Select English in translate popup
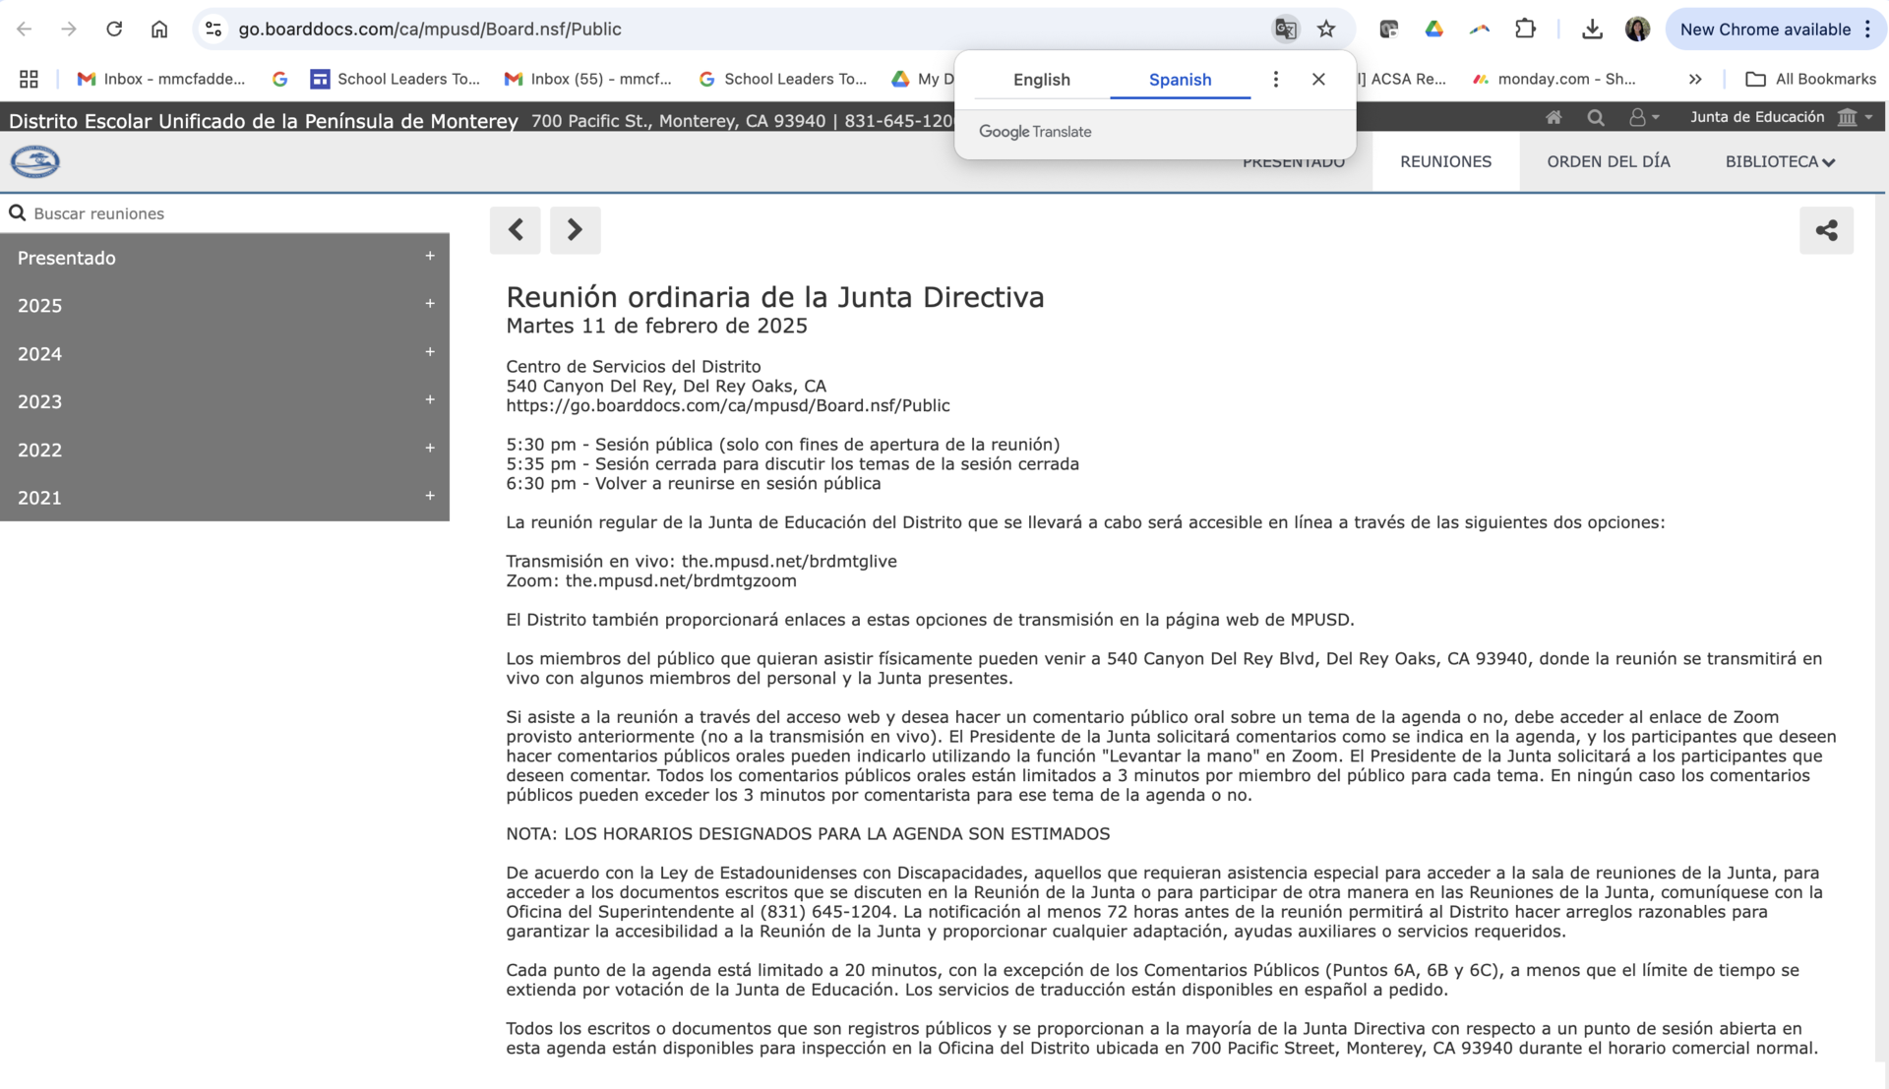Image resolution: width=1889 pixels, height=1089 pixels. [1041, 80]
